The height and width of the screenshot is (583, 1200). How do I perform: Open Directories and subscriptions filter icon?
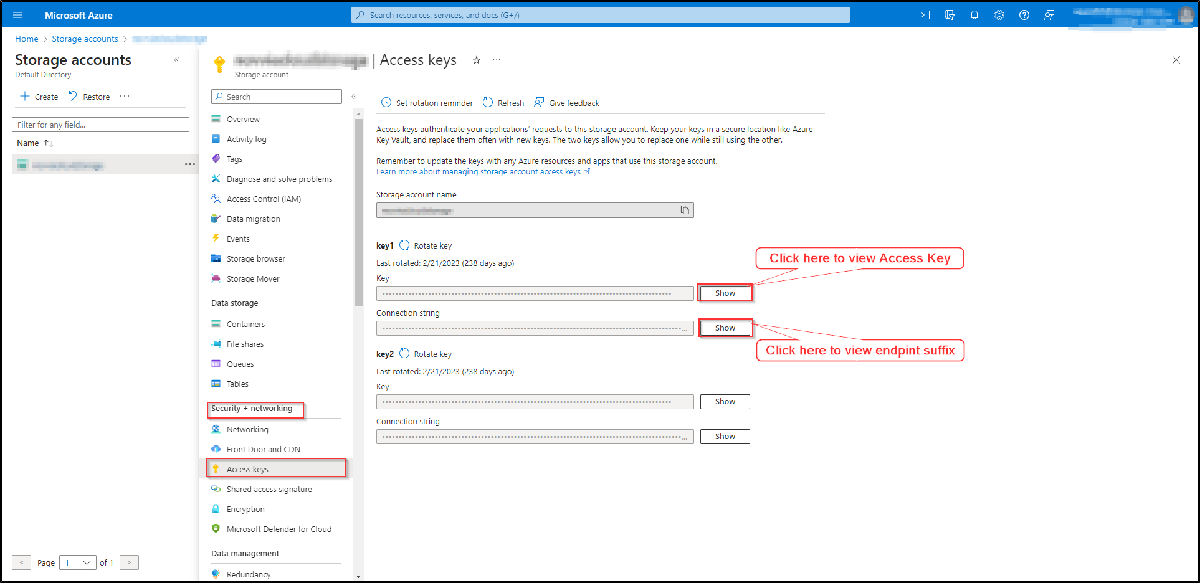[x=950, y=15]
